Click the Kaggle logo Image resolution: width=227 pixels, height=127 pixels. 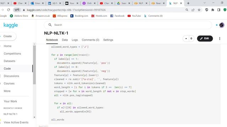11,25
